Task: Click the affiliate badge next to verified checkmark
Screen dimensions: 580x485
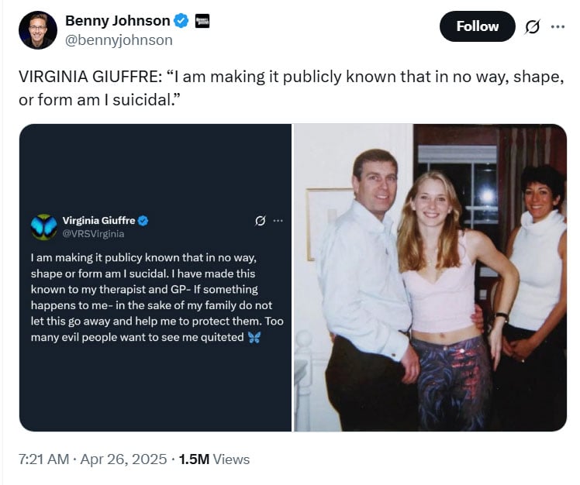Action: 201,21
